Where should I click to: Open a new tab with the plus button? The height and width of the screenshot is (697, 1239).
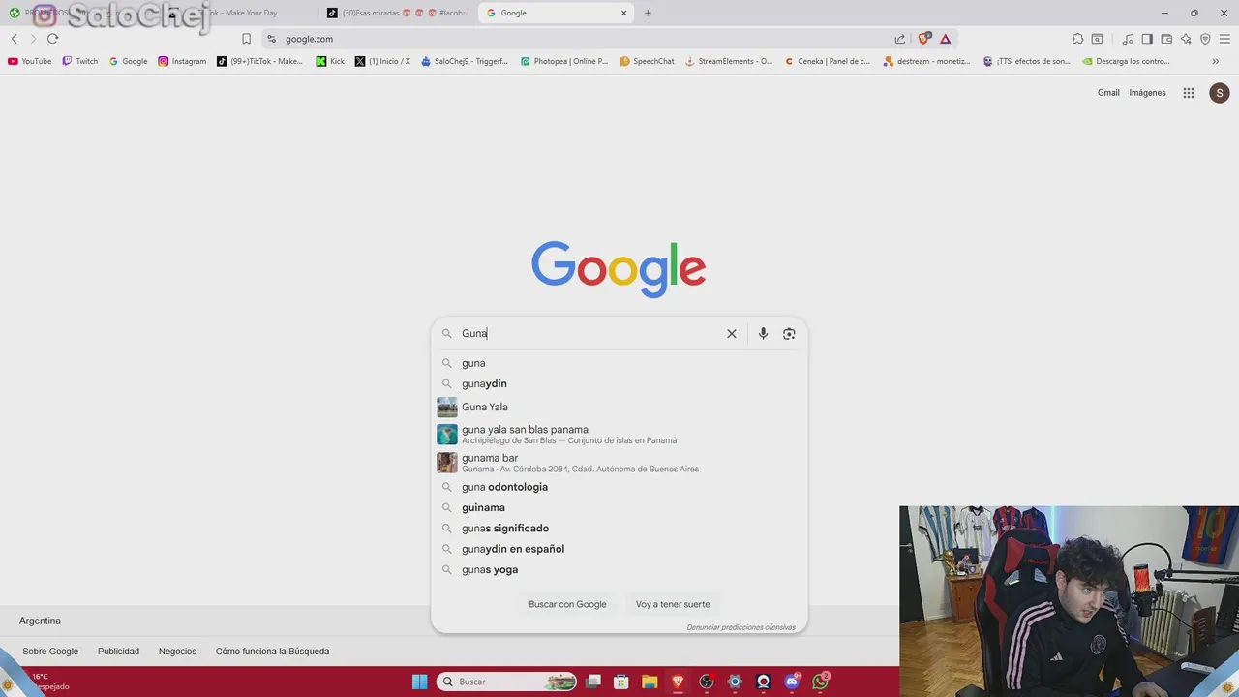coord(648,13)
